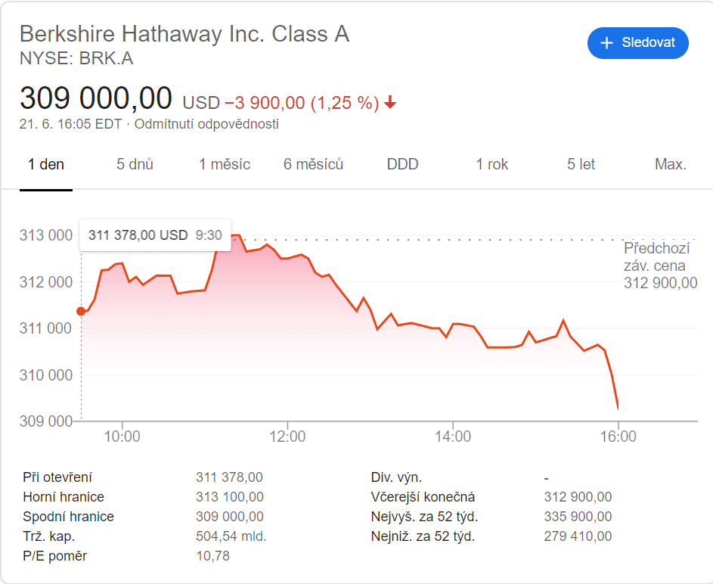
Task: Show the 1 měsíc chart range
Action: tap(225, 164)
